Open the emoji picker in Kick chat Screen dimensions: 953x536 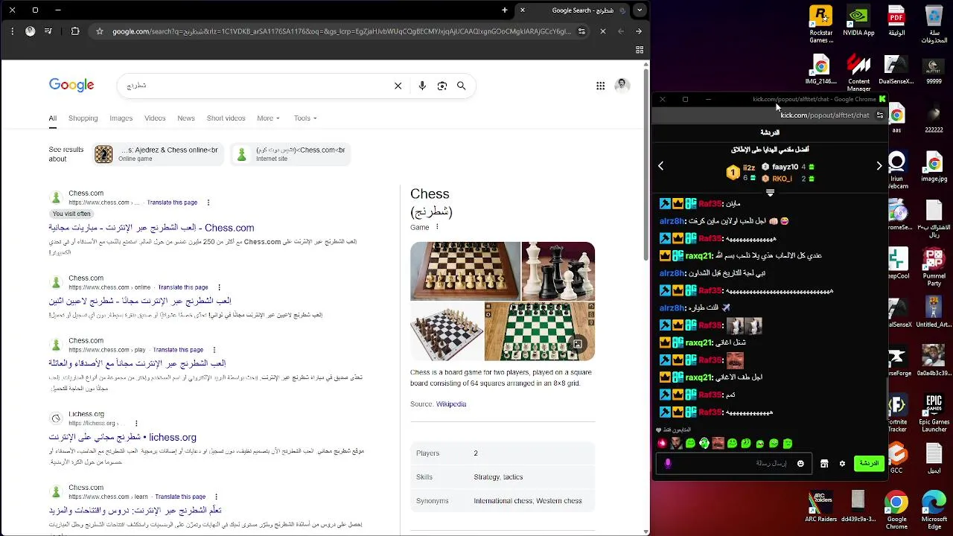point(800,464)
